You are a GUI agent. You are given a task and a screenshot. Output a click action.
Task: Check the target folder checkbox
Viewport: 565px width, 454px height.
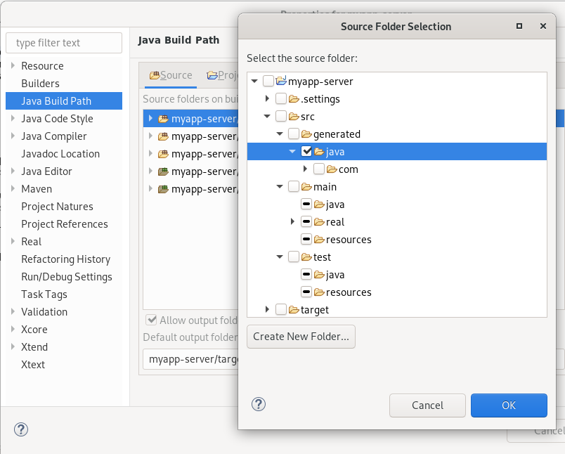tap(281, 309)
